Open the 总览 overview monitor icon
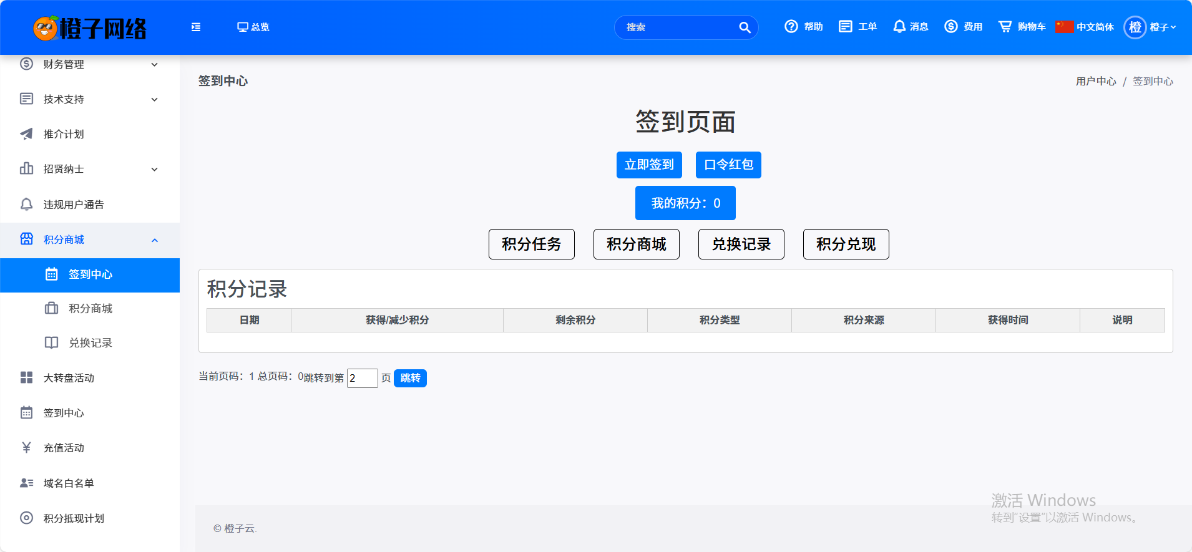 click(243, 27)
